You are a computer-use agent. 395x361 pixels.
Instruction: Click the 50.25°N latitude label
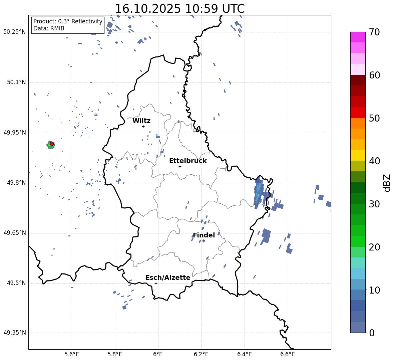pyautogui.click(x=15, y=32)
